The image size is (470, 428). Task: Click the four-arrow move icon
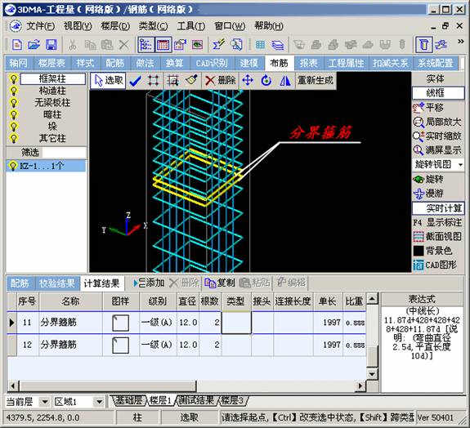(x=248, y=80)
